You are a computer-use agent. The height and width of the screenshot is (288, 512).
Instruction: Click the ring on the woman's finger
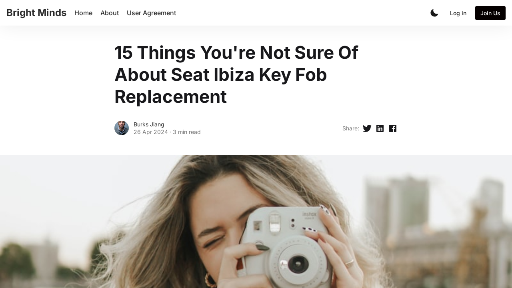click(349, 263)
